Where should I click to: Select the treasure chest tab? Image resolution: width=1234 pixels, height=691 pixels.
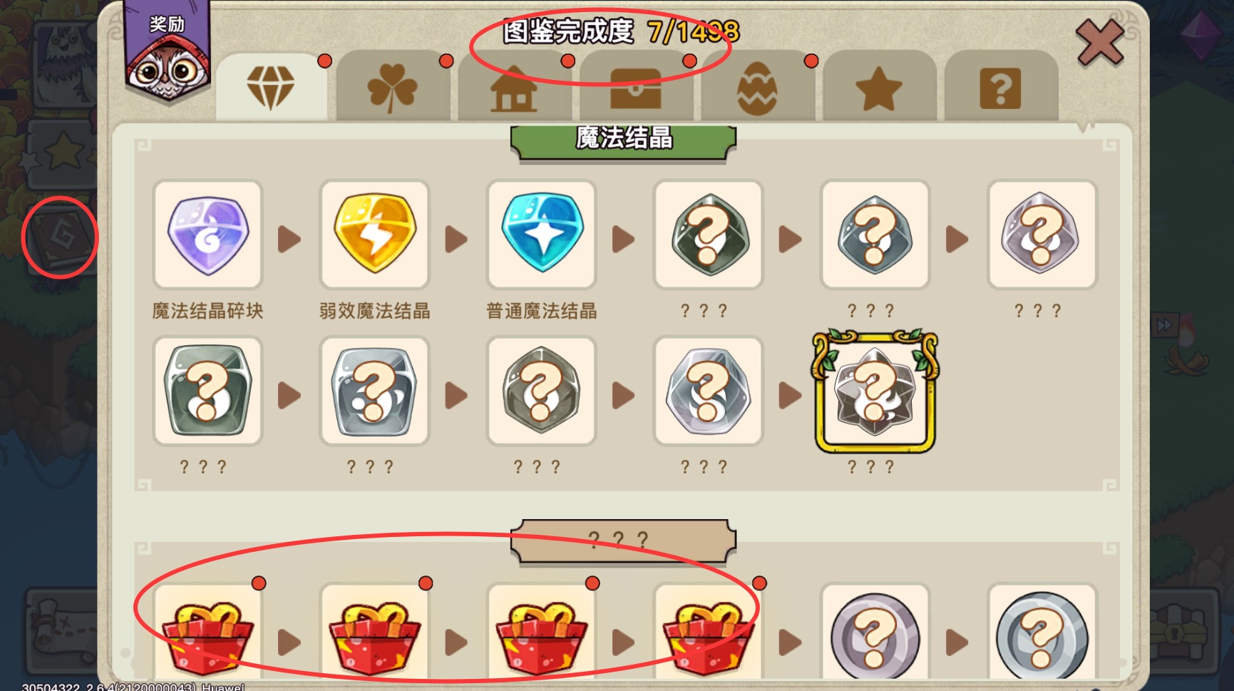click(x=635, y=87)
